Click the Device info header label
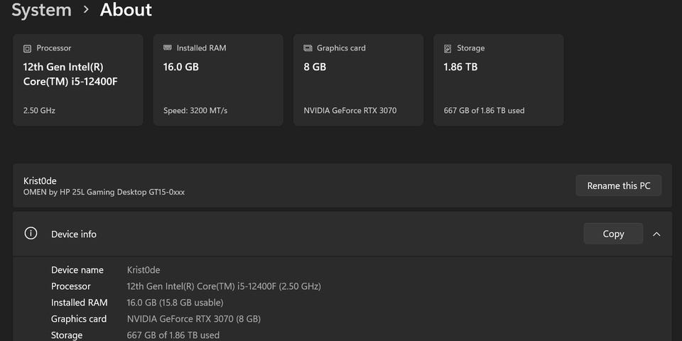 [74, 234]
